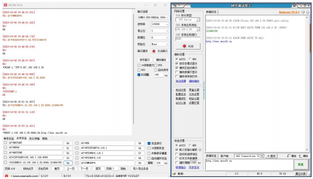This screenshot has width=313, height=179.
Task: Open the local host address 192.168.2.25 dropdown
Action: coord(188,29)
